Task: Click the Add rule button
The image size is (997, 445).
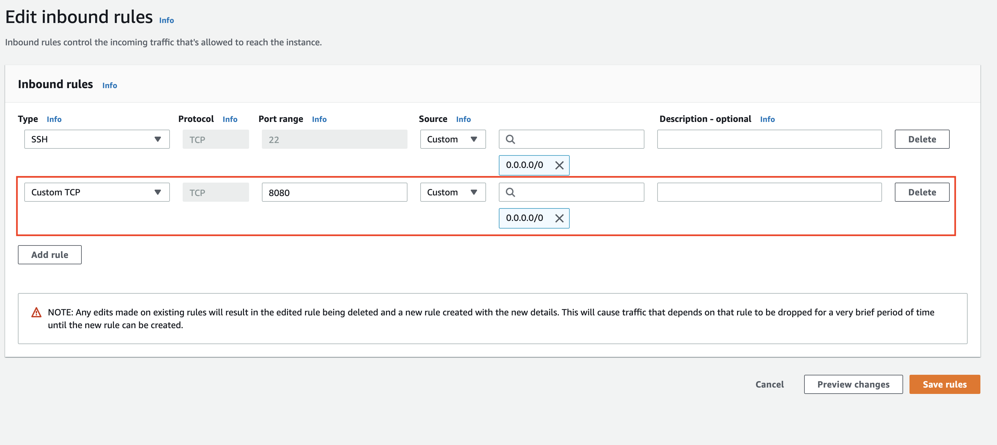Action: (x=49, y=255)
